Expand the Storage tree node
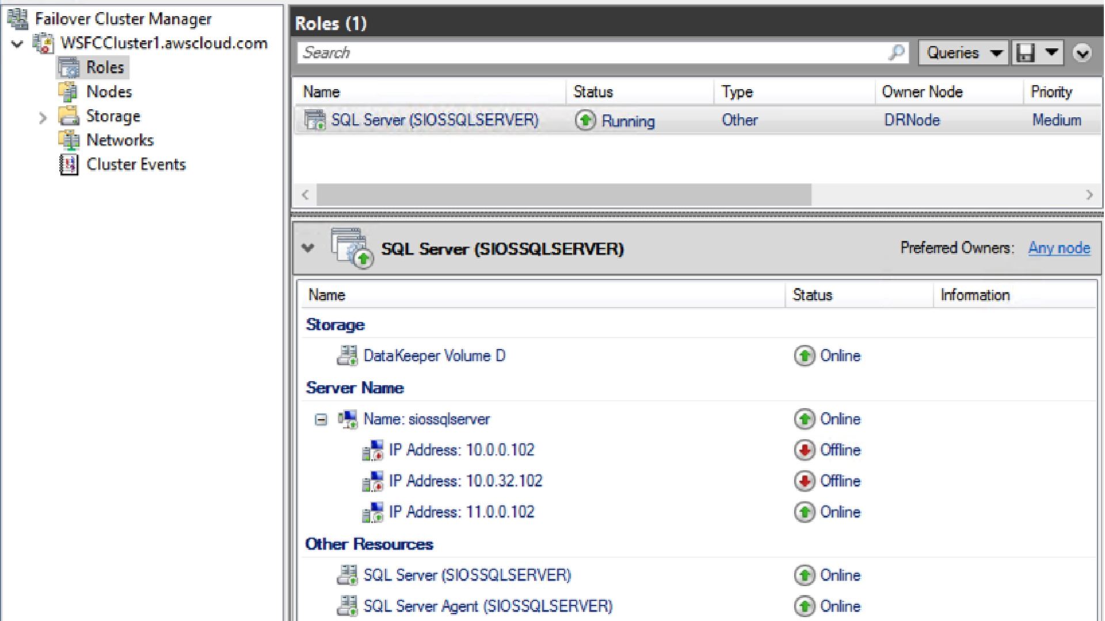Screen dimensions: 1105x621 [43, 118]
